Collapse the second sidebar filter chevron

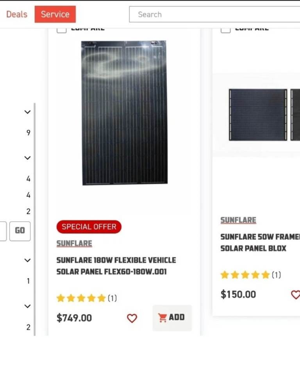coord(27,158)
